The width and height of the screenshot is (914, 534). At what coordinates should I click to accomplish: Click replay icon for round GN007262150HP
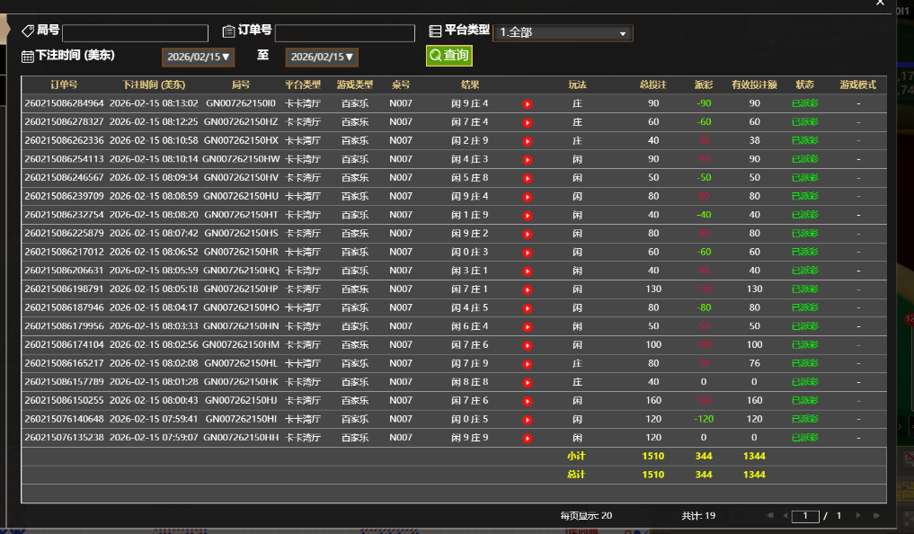pos(528,289)
